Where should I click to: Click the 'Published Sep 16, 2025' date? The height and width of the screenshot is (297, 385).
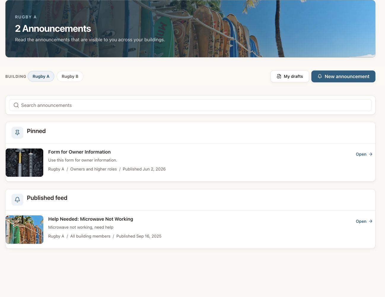pyautogui.click(x=139, y=236)
